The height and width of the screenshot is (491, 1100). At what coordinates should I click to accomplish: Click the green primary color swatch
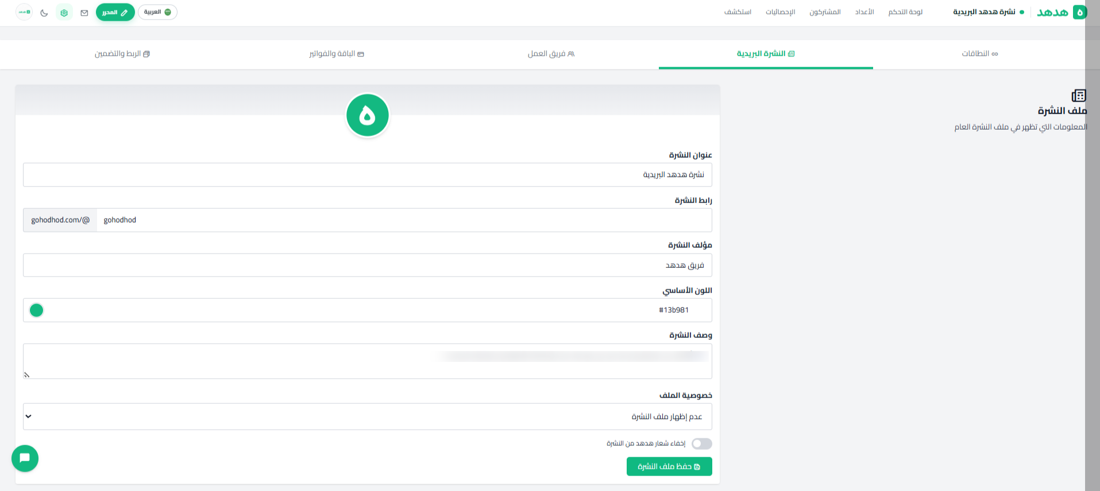37,310
